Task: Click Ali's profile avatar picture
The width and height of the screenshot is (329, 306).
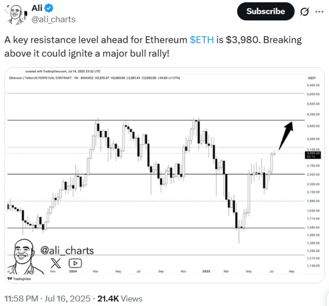Action: pos(16,15)
